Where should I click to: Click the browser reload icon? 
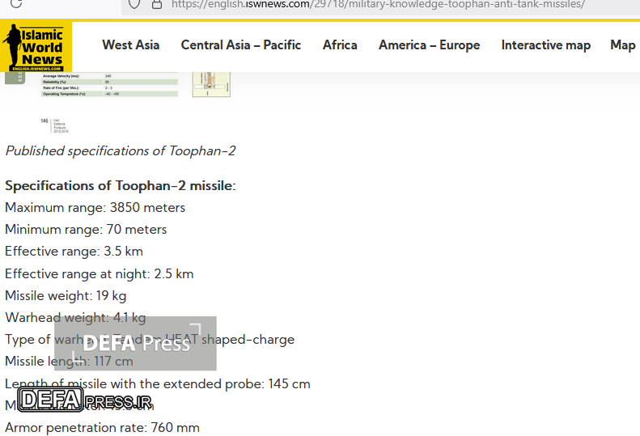click(15, 4)
